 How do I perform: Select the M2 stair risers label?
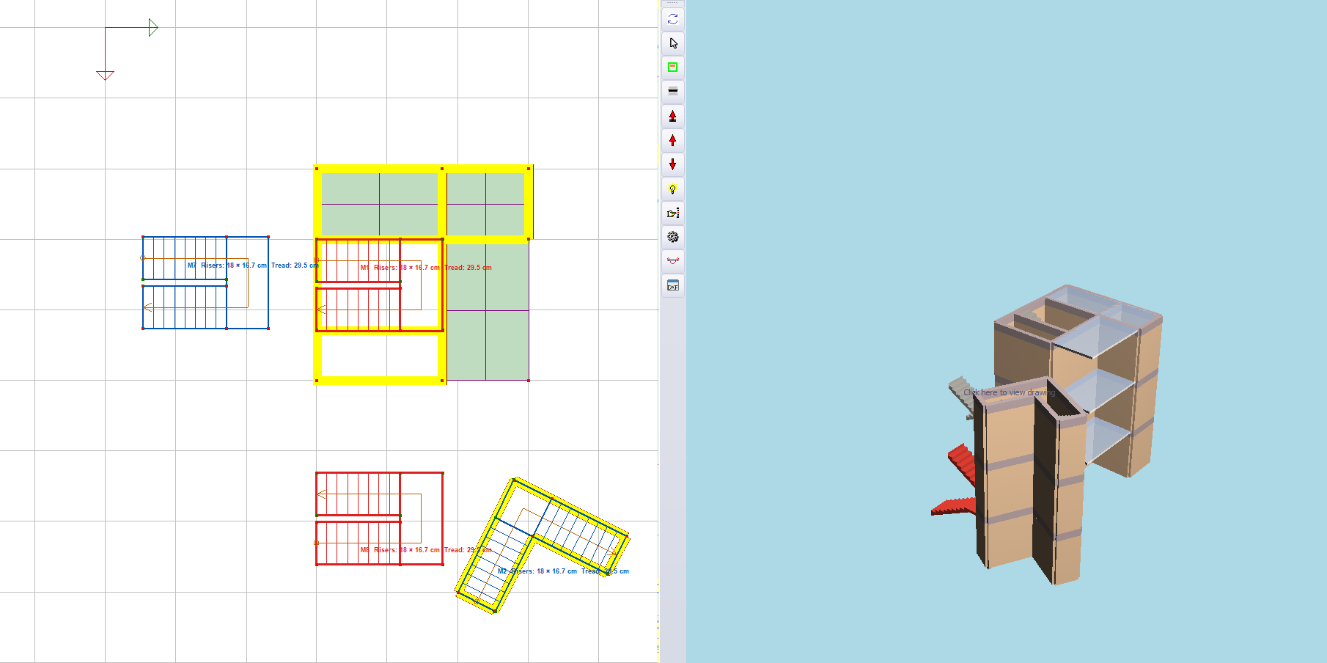(x=563, y=571)
